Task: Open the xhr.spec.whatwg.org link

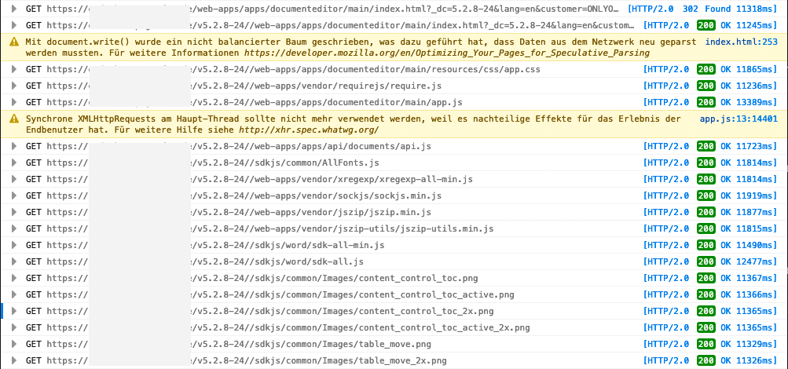Action: (309, 130)
